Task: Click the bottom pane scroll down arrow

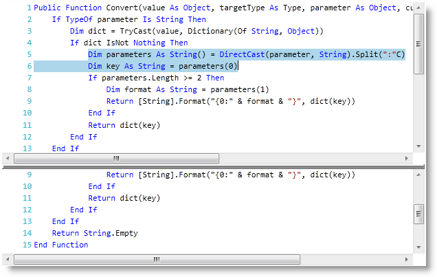Action: pyautogui.click(x=418, y=247)
